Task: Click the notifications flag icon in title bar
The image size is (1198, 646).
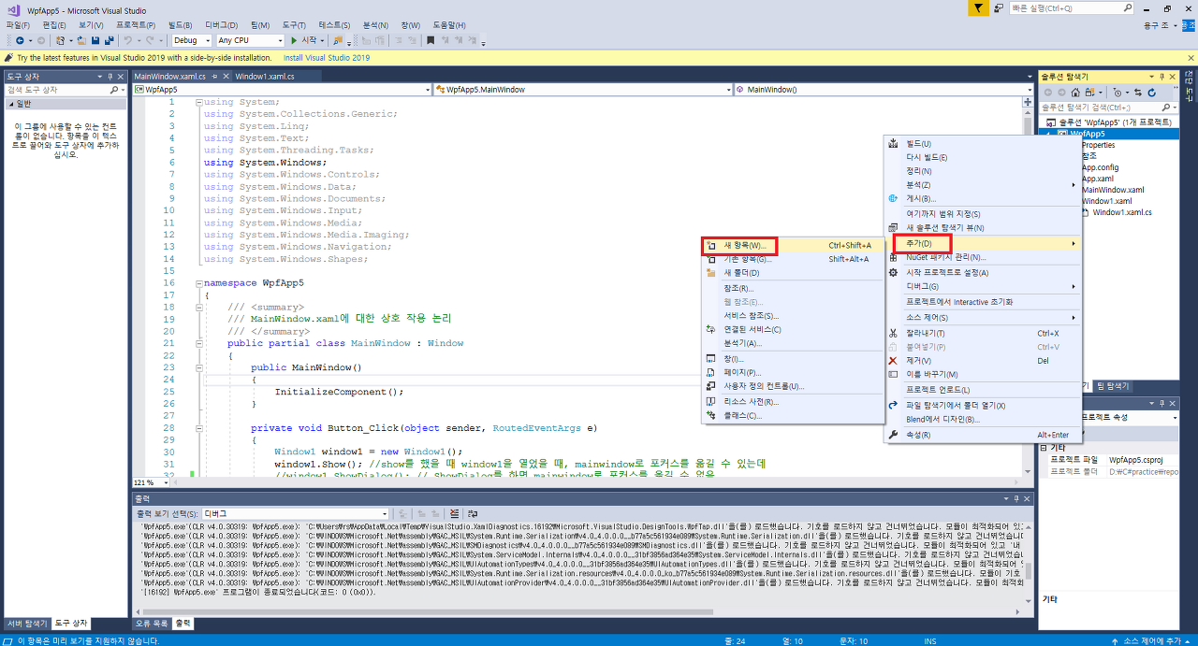Action: click(x=977, y=7)
